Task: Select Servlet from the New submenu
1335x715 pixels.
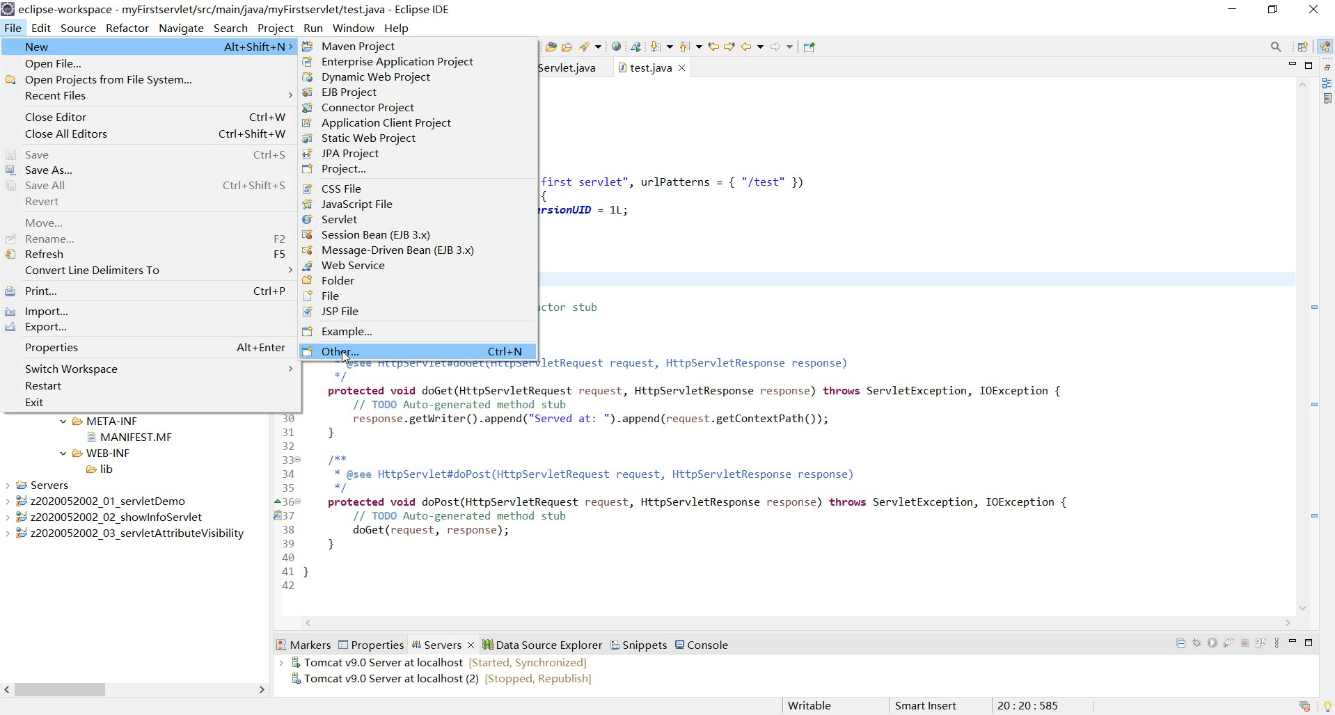Action: [x=339, y=219]
